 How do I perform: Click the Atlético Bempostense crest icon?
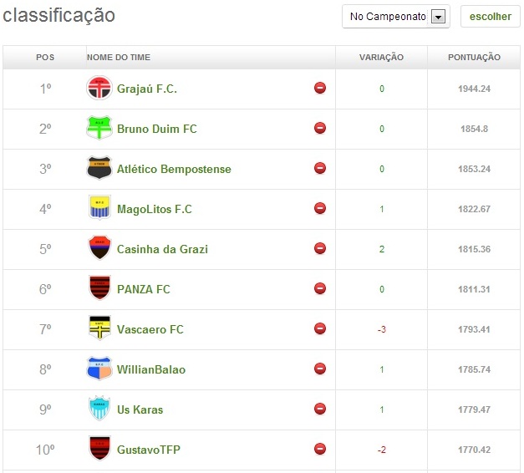pyautogui.click(x=99, y=169)
